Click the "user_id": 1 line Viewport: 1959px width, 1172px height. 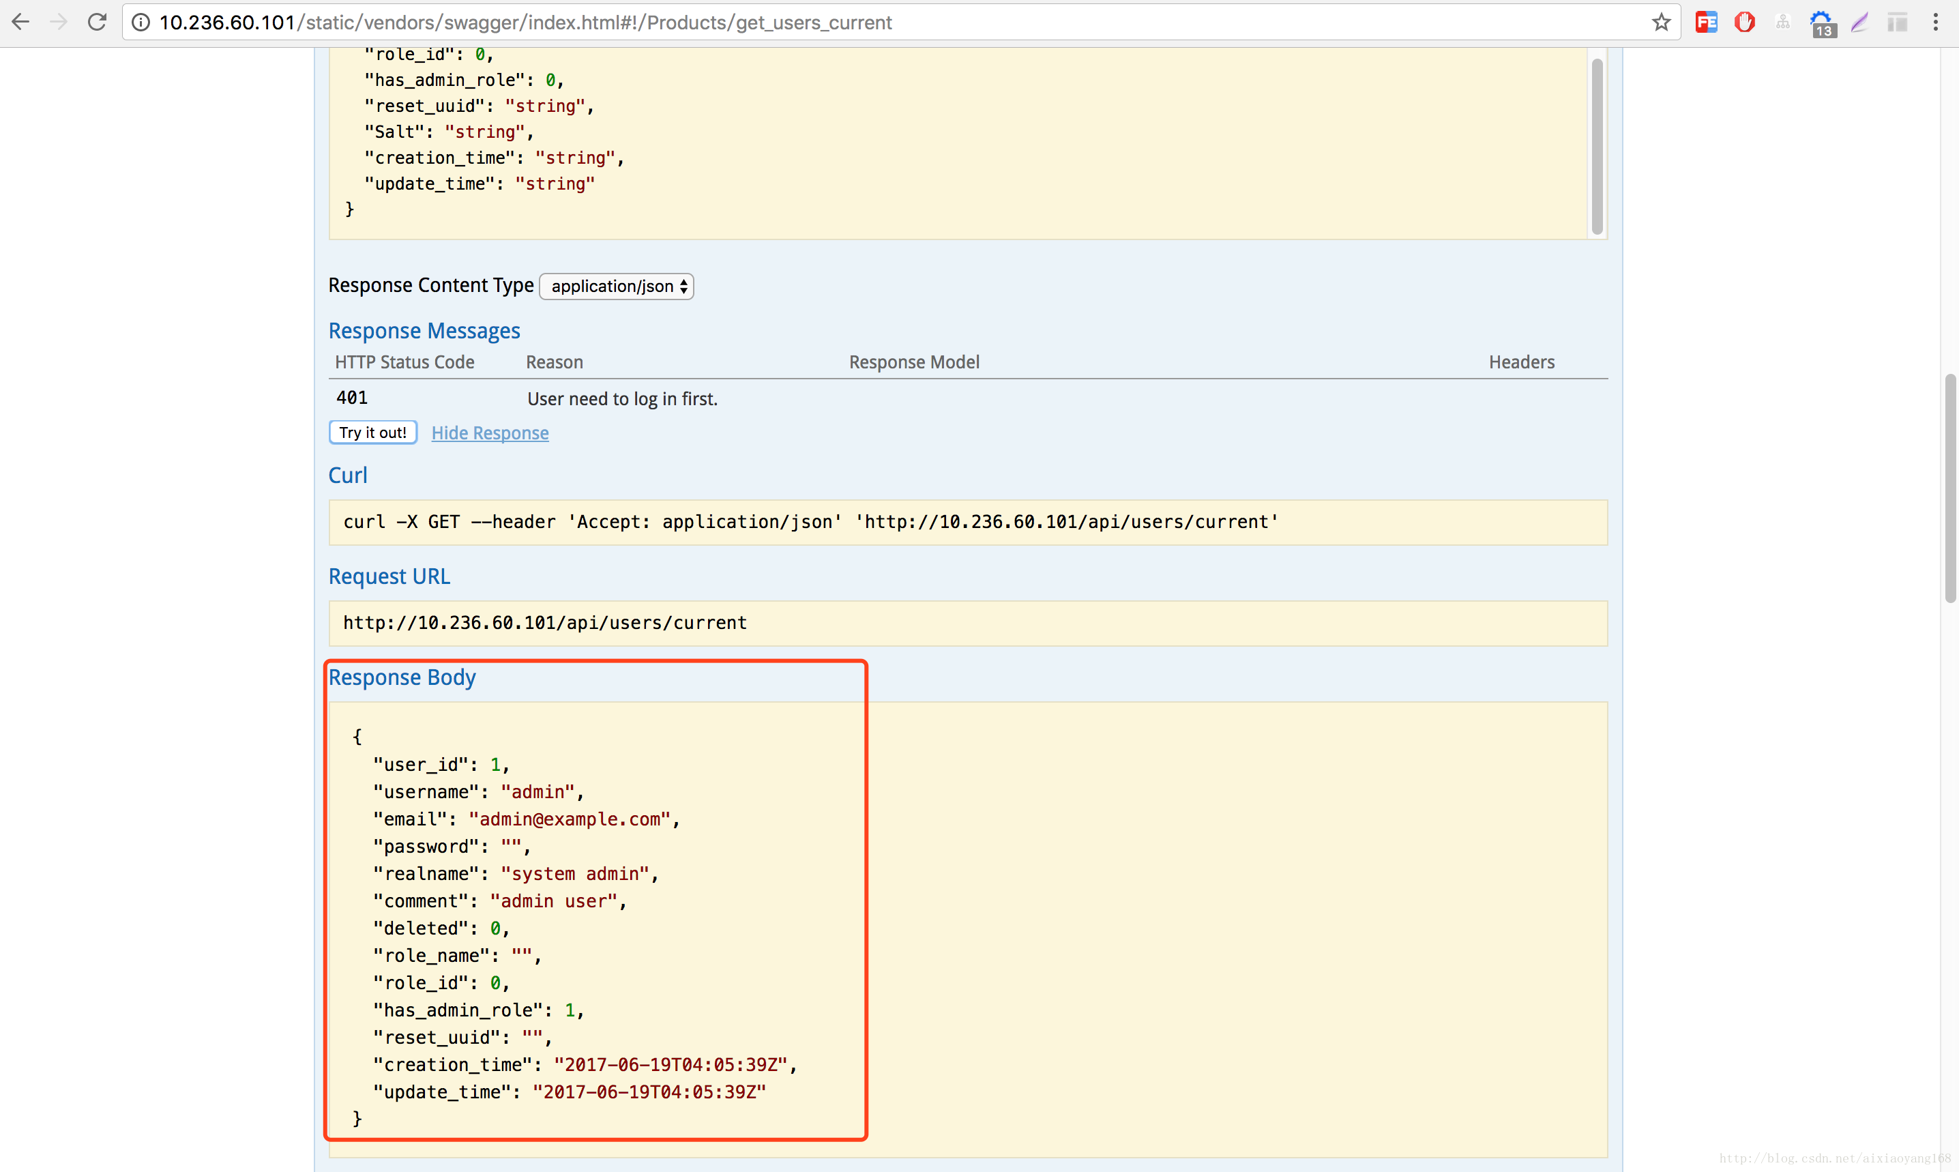tap(441, 765)
